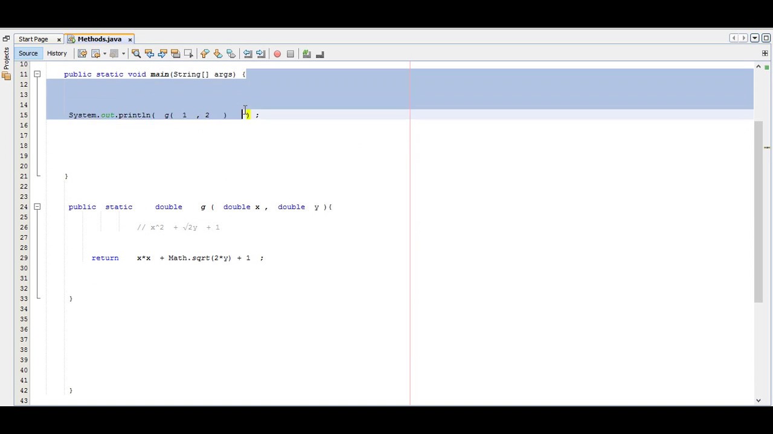Open the Projects side panel

click(x=6, y=63)
